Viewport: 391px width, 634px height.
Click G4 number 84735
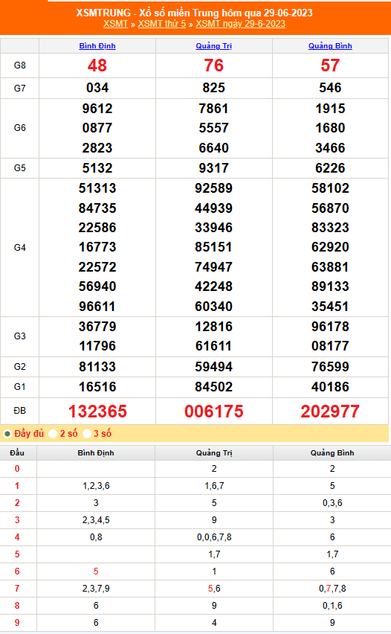[97, 208]
